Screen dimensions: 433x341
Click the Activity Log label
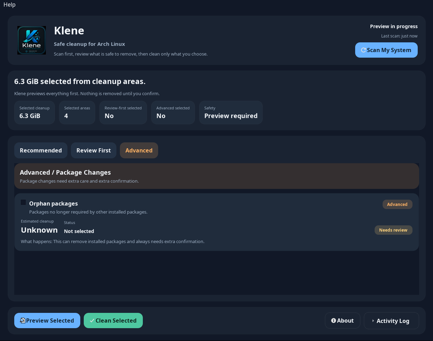(x=393, y=321)
